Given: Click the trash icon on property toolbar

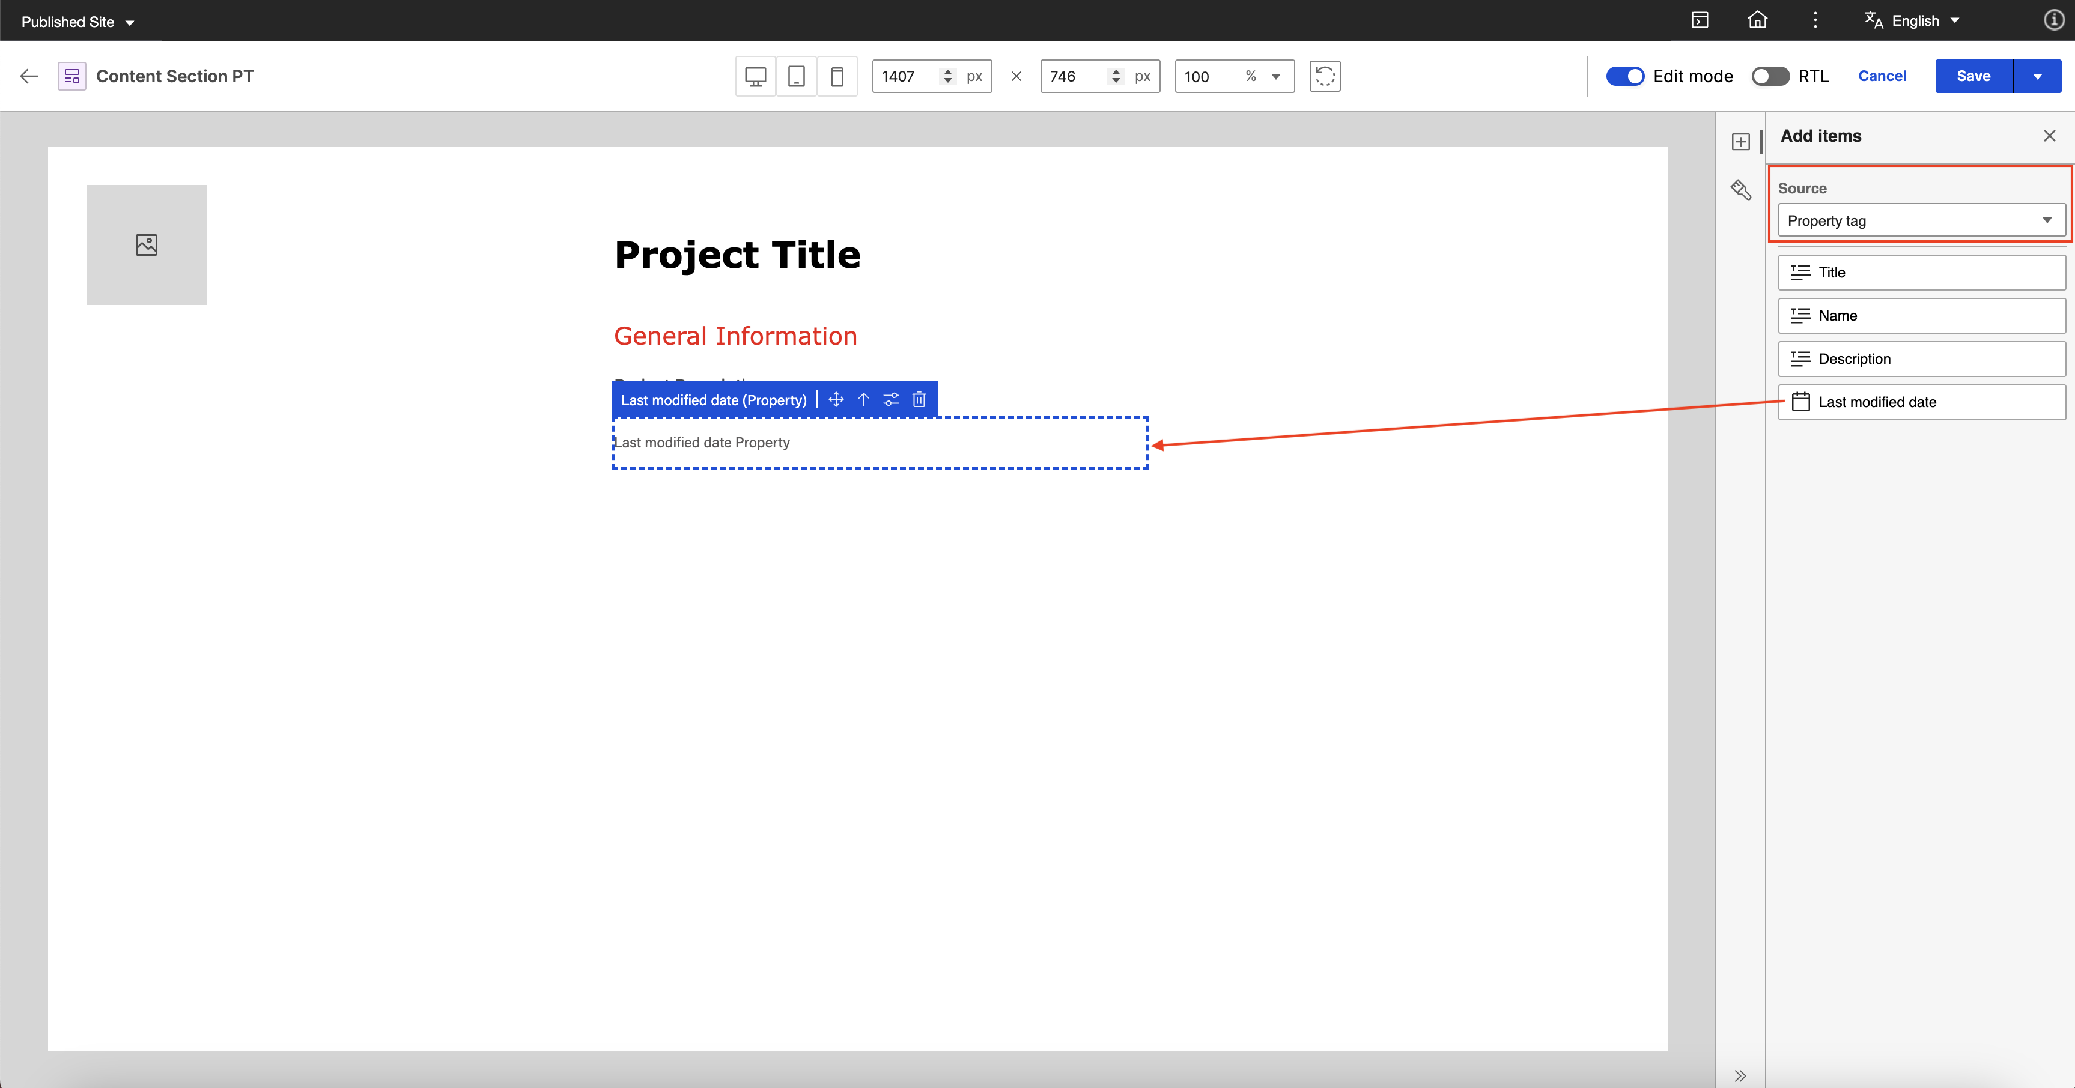Looking at the screenshot, I should click(x=919, y=399).
